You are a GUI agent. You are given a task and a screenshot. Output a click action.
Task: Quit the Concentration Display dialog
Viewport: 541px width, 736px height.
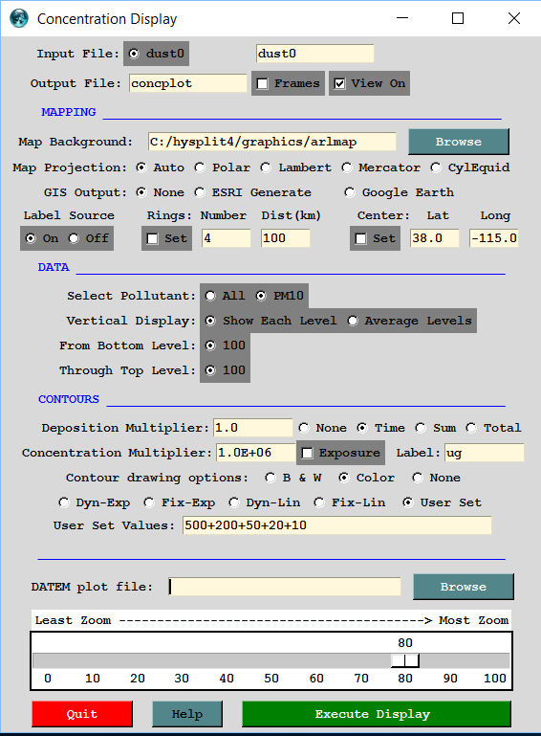82,714
